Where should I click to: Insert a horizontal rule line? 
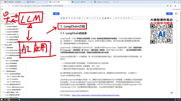pos(90,18)
